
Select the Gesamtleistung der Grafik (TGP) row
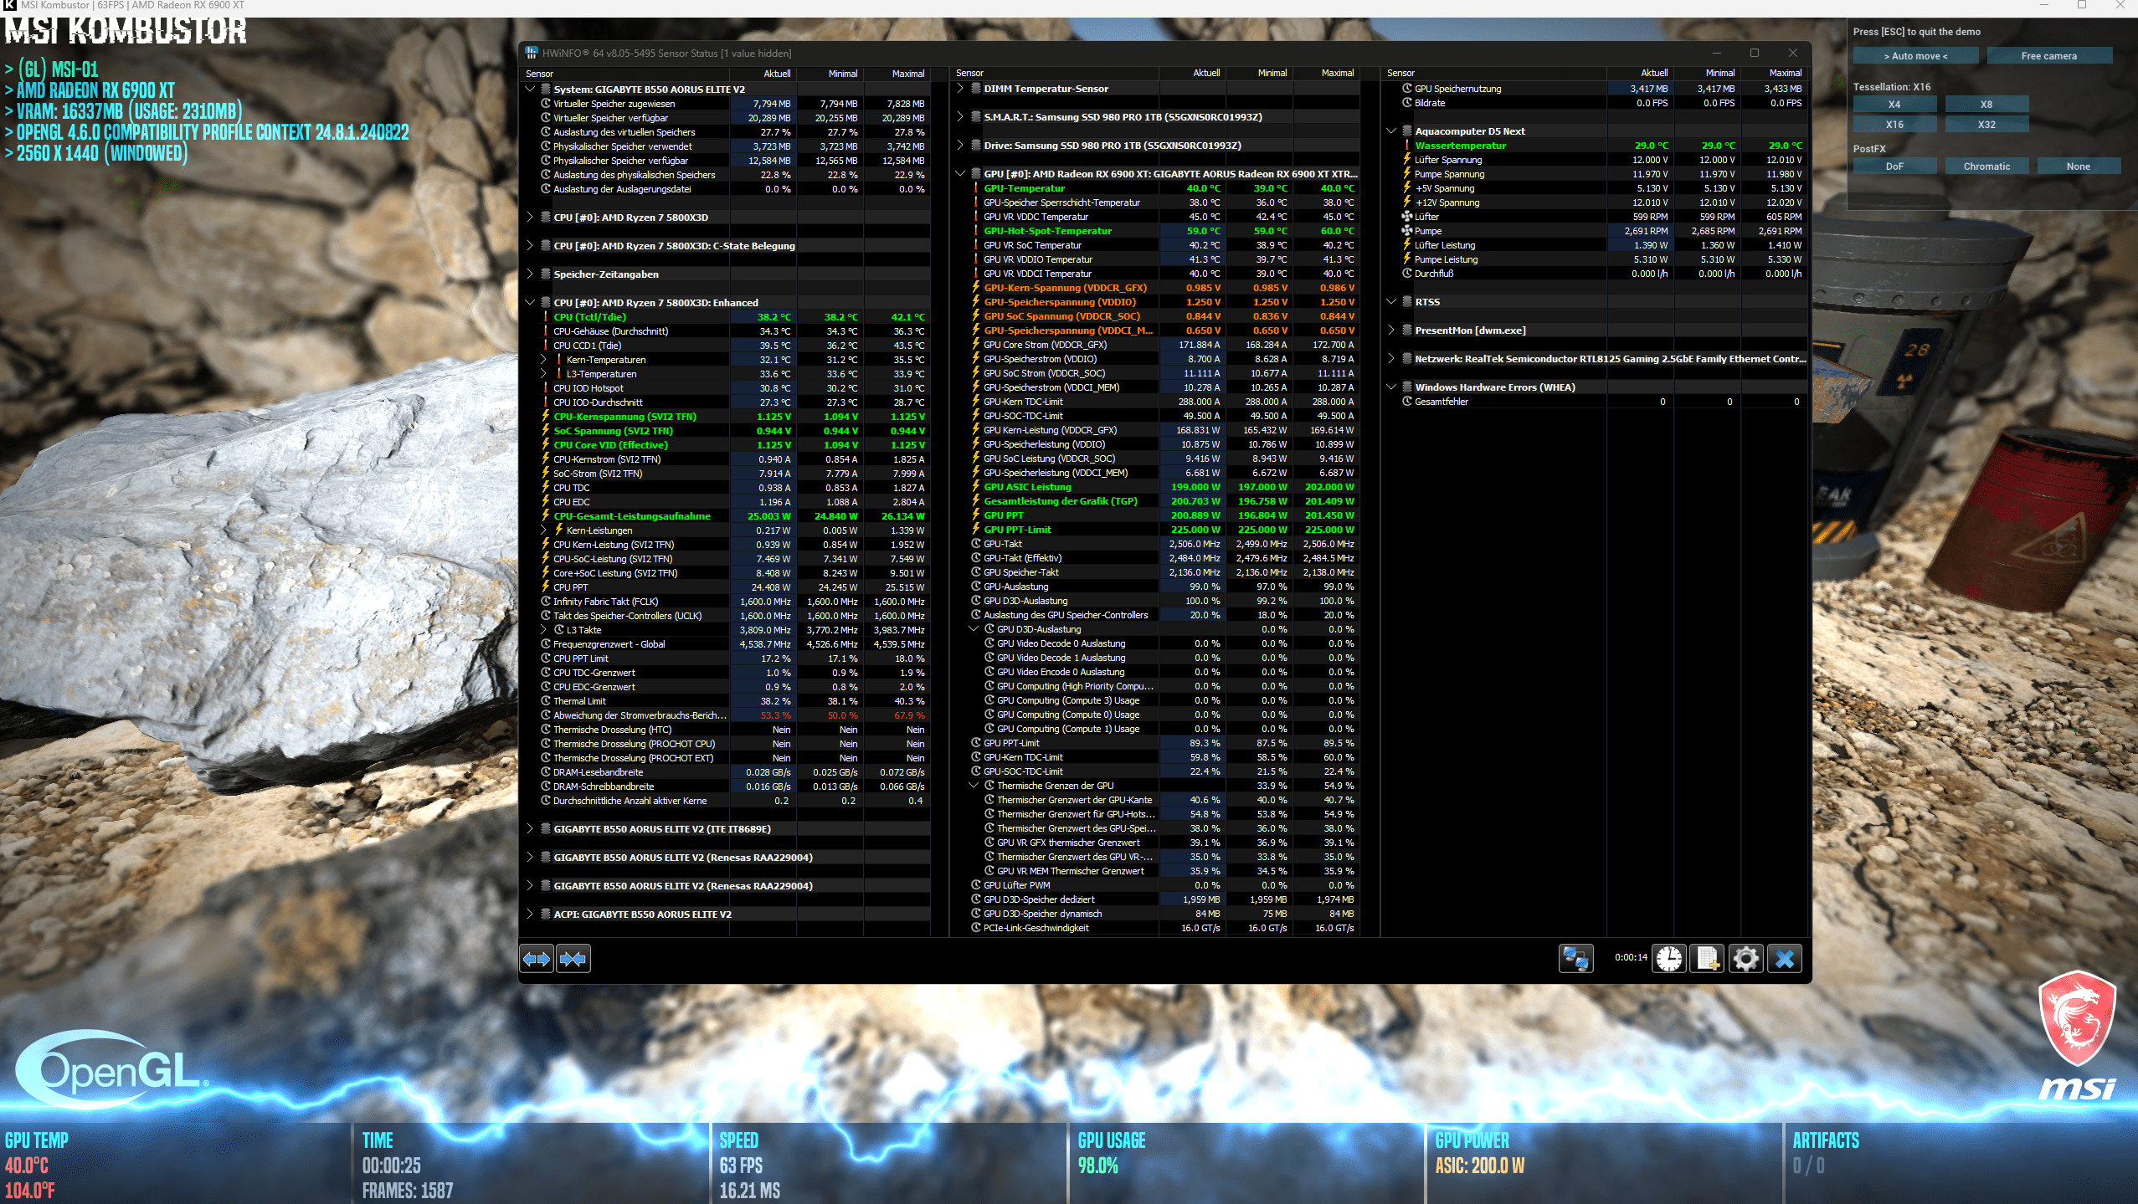(x=1163, y=501)
